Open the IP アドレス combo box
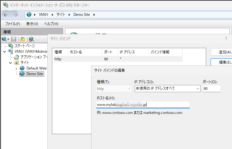 (168, 88)
